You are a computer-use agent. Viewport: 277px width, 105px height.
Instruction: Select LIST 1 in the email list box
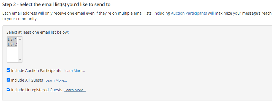point(12,39)
